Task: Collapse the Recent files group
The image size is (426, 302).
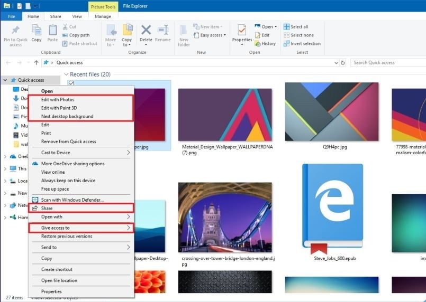Action: [x=66, y=74]
